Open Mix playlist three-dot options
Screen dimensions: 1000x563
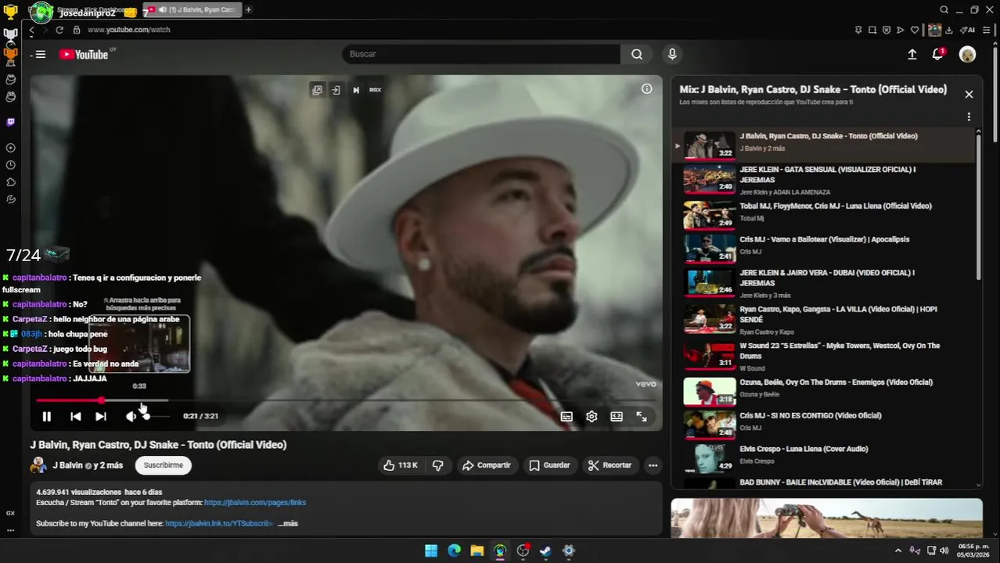coord(969,117)
